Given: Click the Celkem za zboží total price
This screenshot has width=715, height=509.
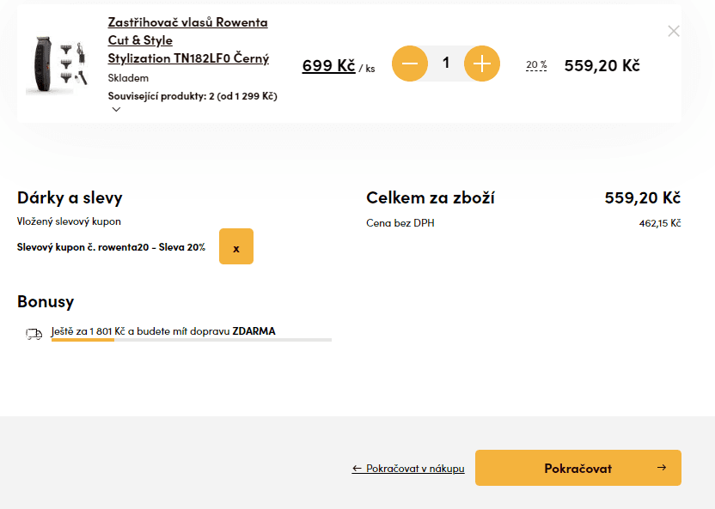Looking at the screenshot, I should [643, 197].
